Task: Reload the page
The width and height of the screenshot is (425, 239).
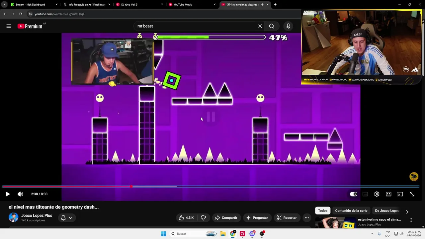Action: tap(21, 14)
